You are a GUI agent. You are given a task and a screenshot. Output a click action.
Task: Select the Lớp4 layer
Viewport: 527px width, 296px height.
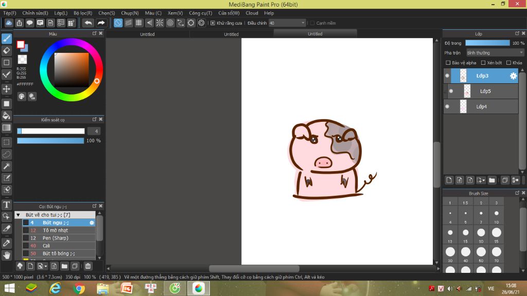[481, 107]
